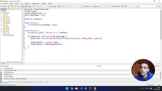162x91 pixels.
Task: Select the Shared Projects tree item
Action: [x=10, y=35]
